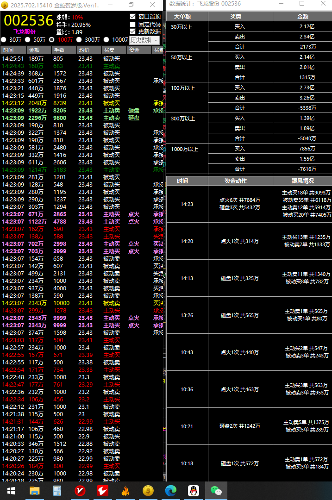The width and height of the screenshot is (332, 500).
Task: Select the 50万 radio button
Action: tap(28, 39)
